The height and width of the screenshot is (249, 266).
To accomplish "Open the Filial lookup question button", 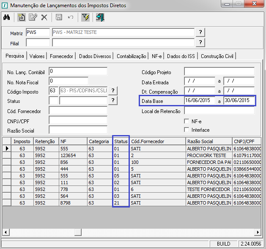I will (x=200, y=42).
